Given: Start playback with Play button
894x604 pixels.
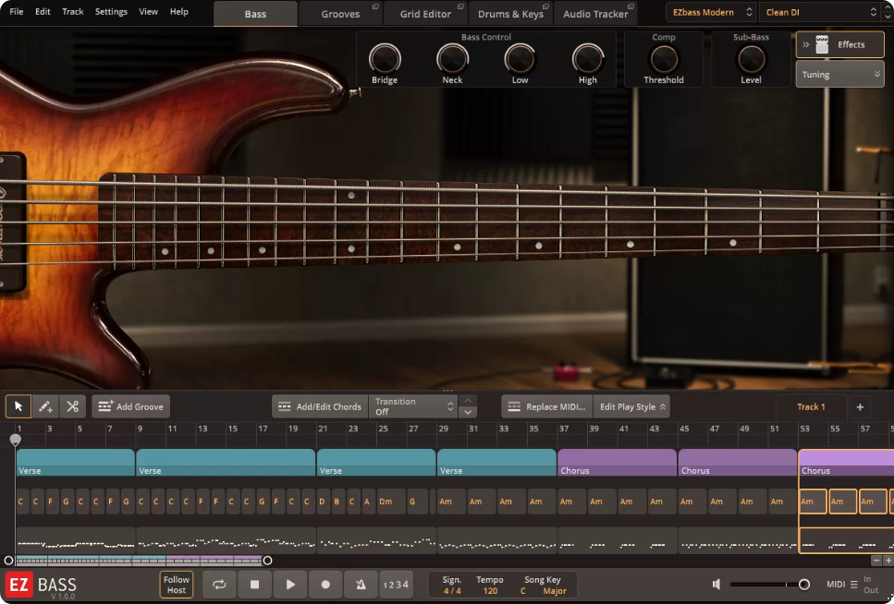Looking at the screenshot, I should (x=290, y=585).
